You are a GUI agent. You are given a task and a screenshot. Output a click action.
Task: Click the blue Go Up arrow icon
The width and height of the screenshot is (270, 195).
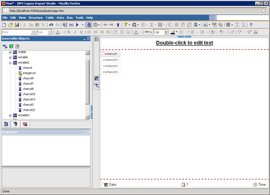[x=118, y=25]
